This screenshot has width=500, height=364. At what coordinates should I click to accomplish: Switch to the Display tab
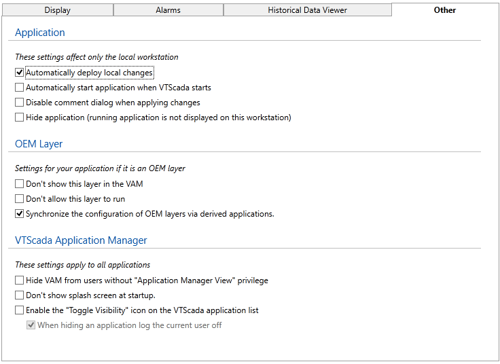(x=57, y=10)
